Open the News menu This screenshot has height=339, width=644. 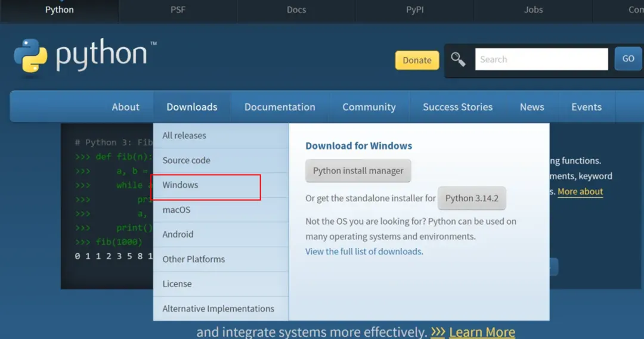[532, 107]
